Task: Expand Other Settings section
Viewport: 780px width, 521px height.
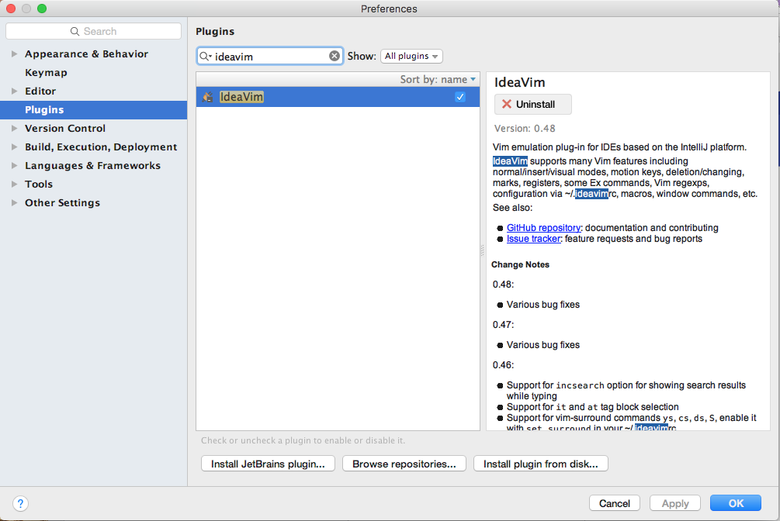Action: click(15, 203)
